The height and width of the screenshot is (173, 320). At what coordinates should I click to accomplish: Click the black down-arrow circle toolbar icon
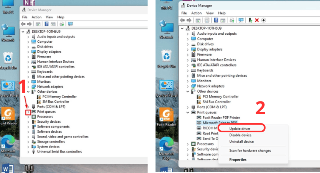click(x=264, y=20)
